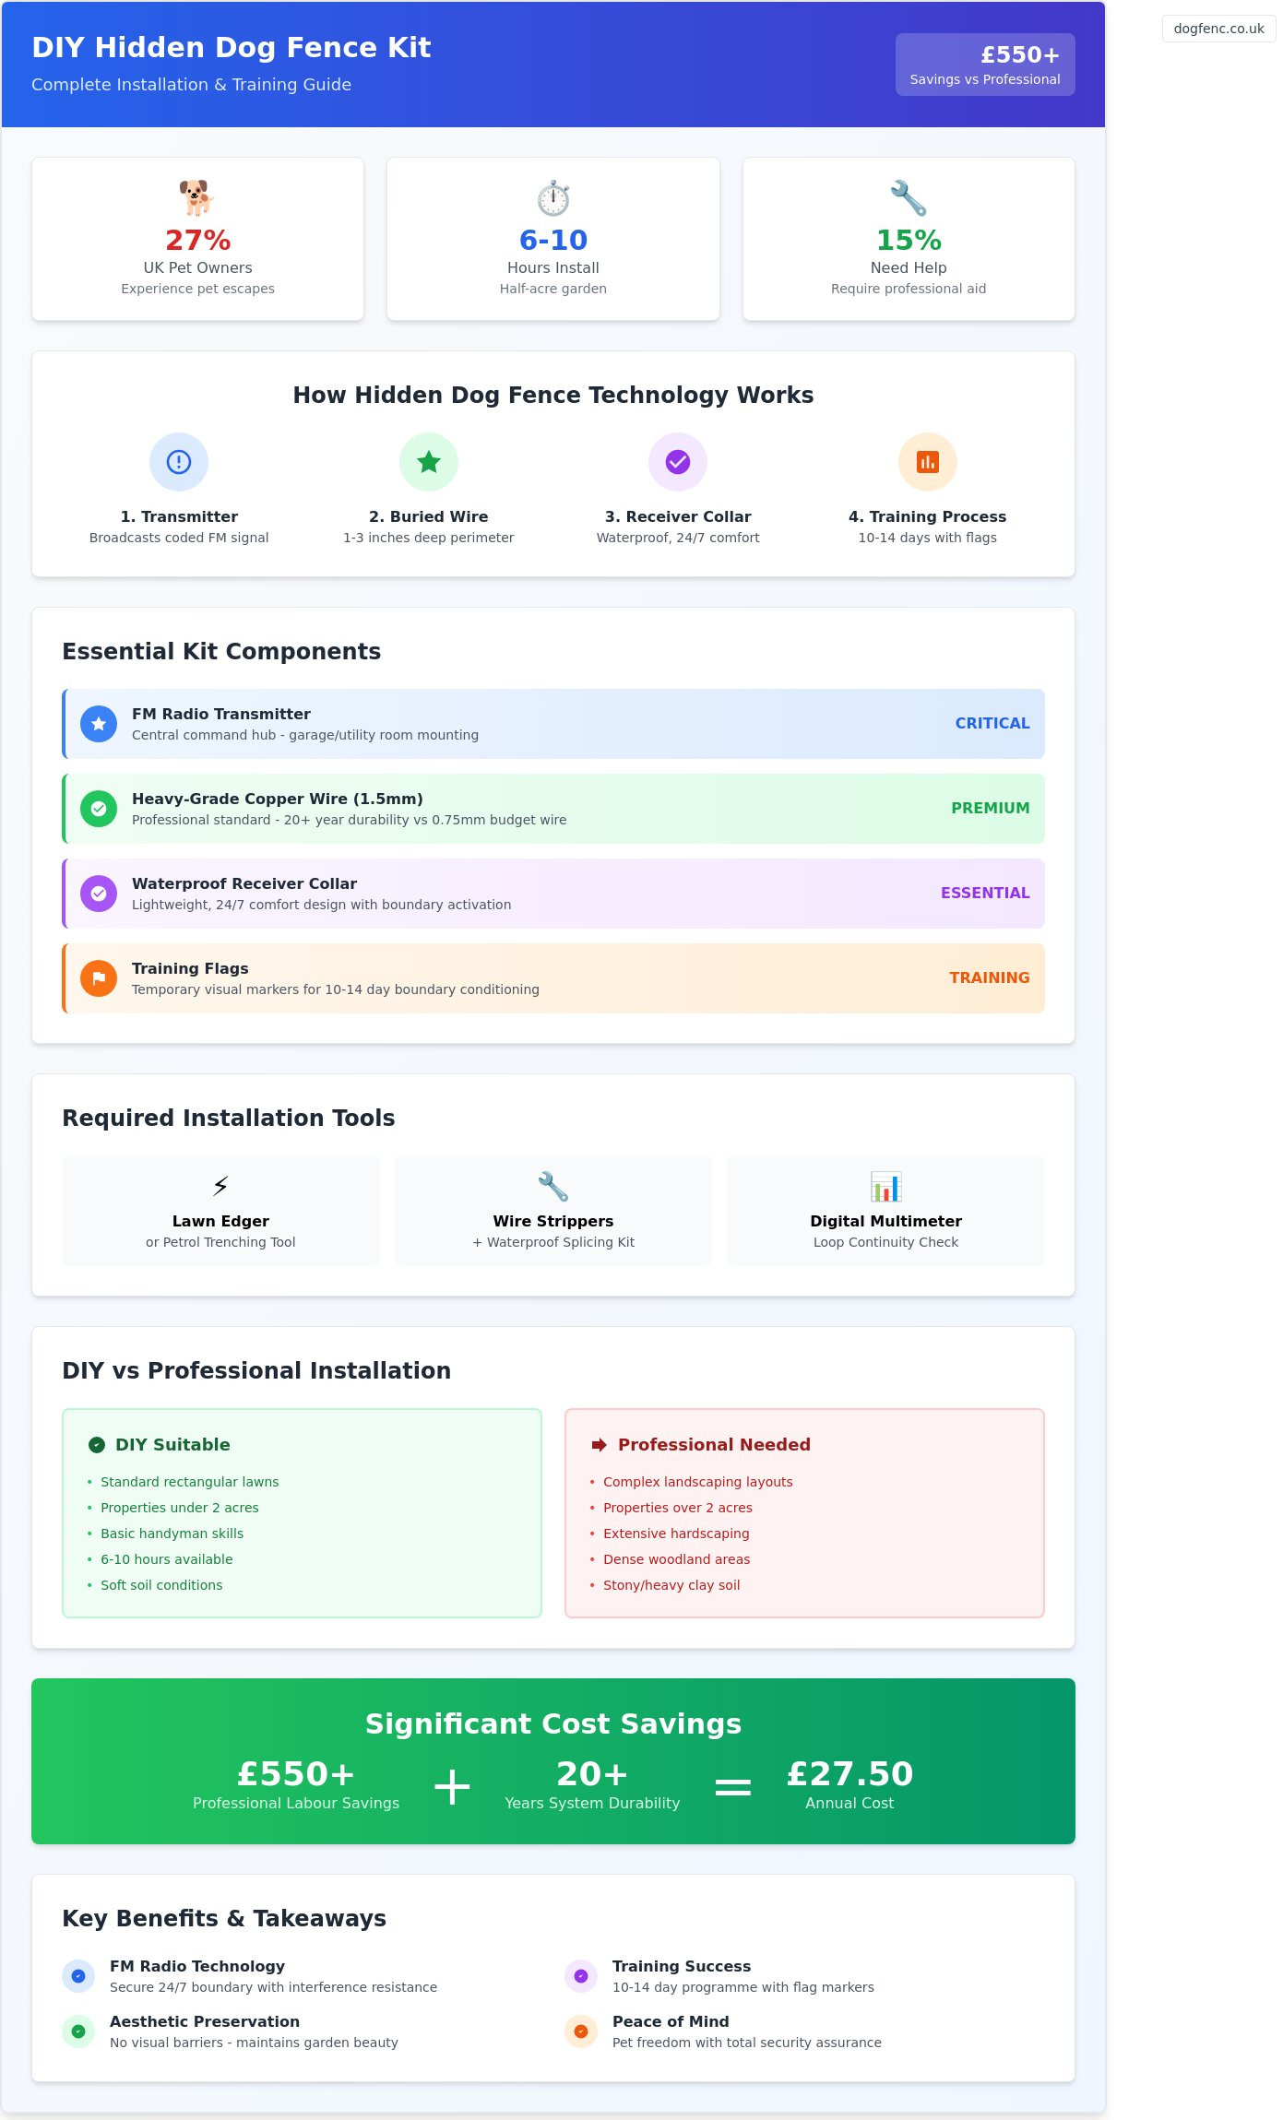This screenshot has height=2120, width=1283.
Task: Click the orange chart Training Process icon
Action: coord(927,462)
